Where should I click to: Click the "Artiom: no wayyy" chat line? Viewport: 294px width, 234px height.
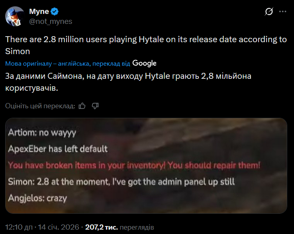tap(42, 133)
